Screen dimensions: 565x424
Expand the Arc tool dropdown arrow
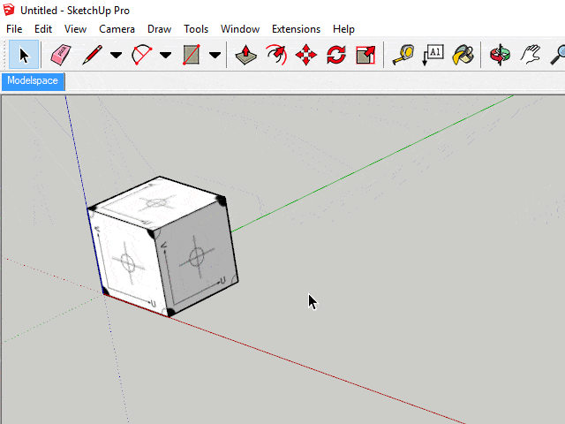coord(165,56)
